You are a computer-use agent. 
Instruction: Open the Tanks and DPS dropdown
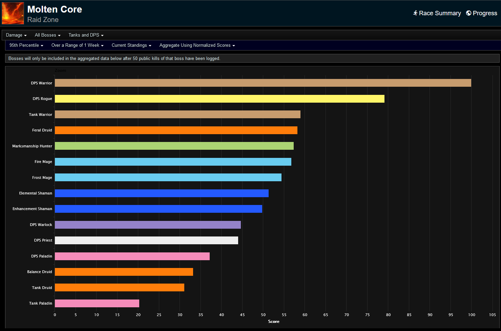pyautogui.click(x=85, y=35)
